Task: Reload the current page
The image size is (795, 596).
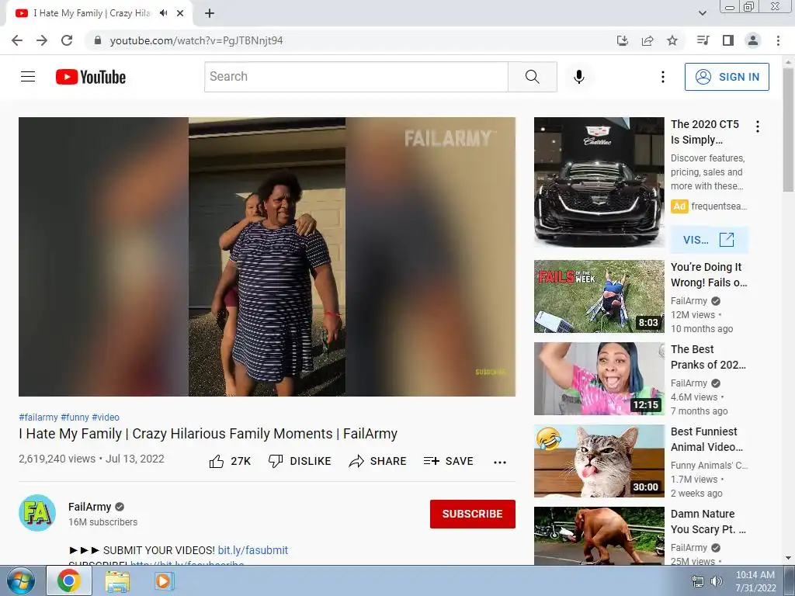Action: click(x=67, y=40)
